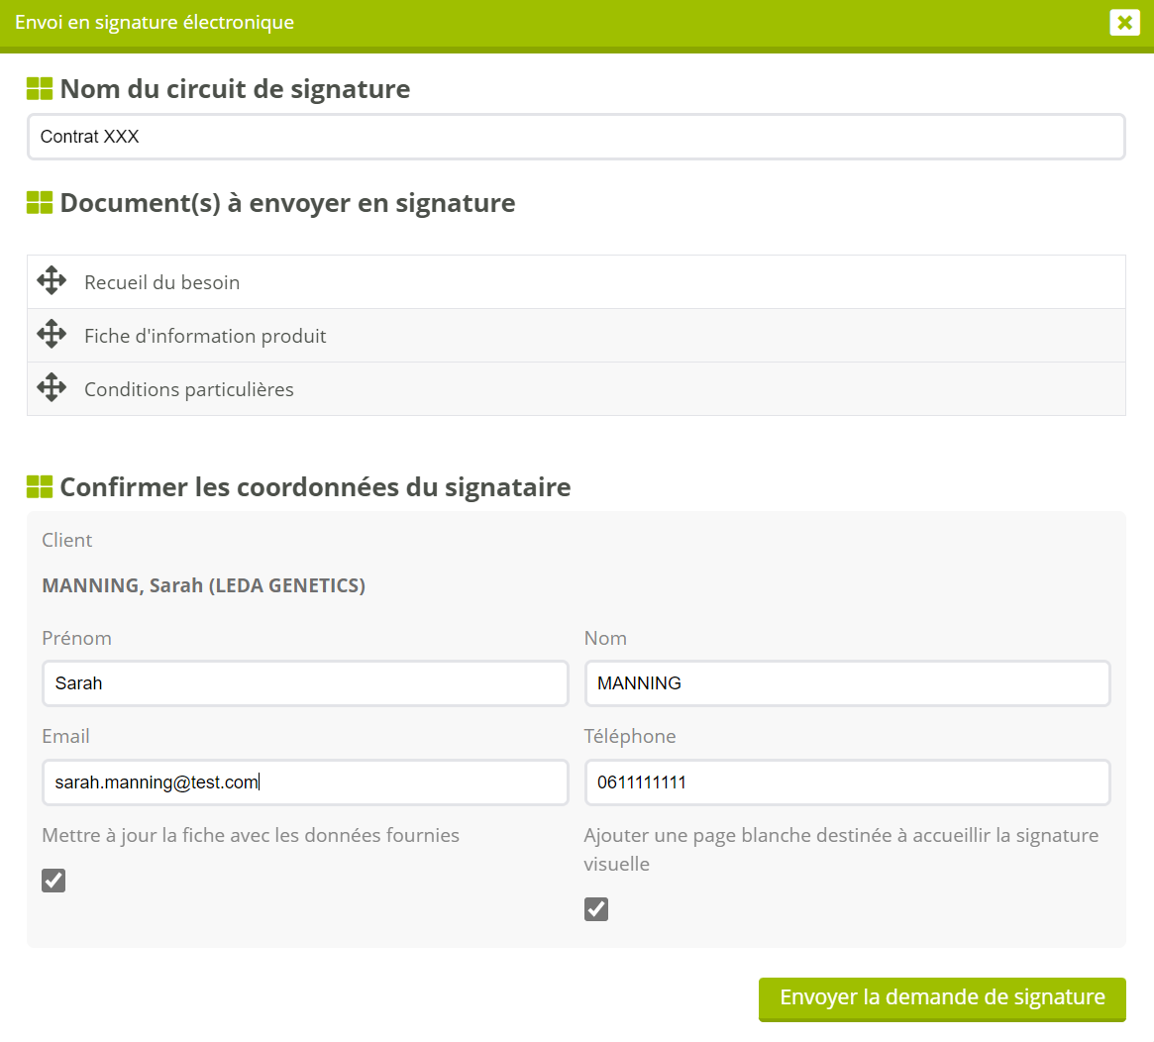Close the Envoi en signature électronique dialog
Viewport: 1154px width, 1042px height.
(x=1124, y=22)
